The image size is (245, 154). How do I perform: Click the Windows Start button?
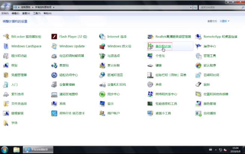(x=5, y=150)
